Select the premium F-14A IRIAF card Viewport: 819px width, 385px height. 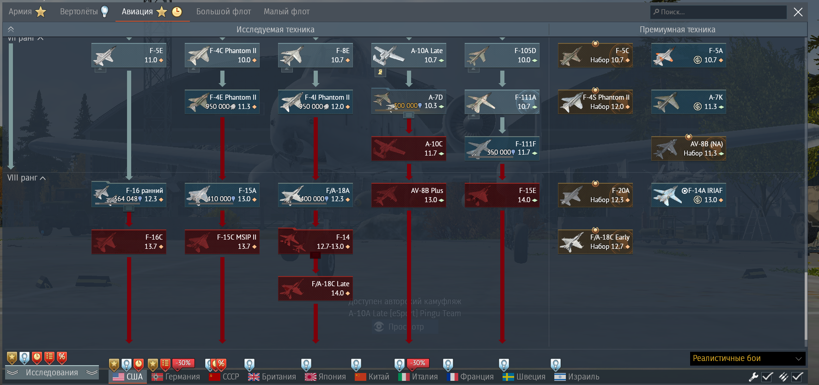coord(689,195)
